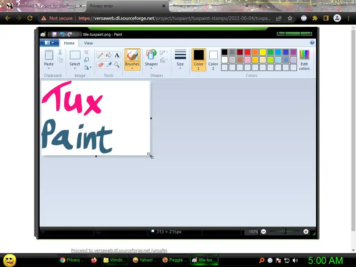Viewport: 356px width, 267px height.
Task: Switch to the View ribbon tab
Action: 88,43
